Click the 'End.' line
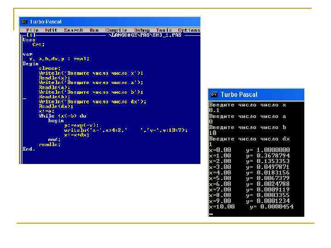The height and width of the screenshot is (248, 331). click(29, 149)
